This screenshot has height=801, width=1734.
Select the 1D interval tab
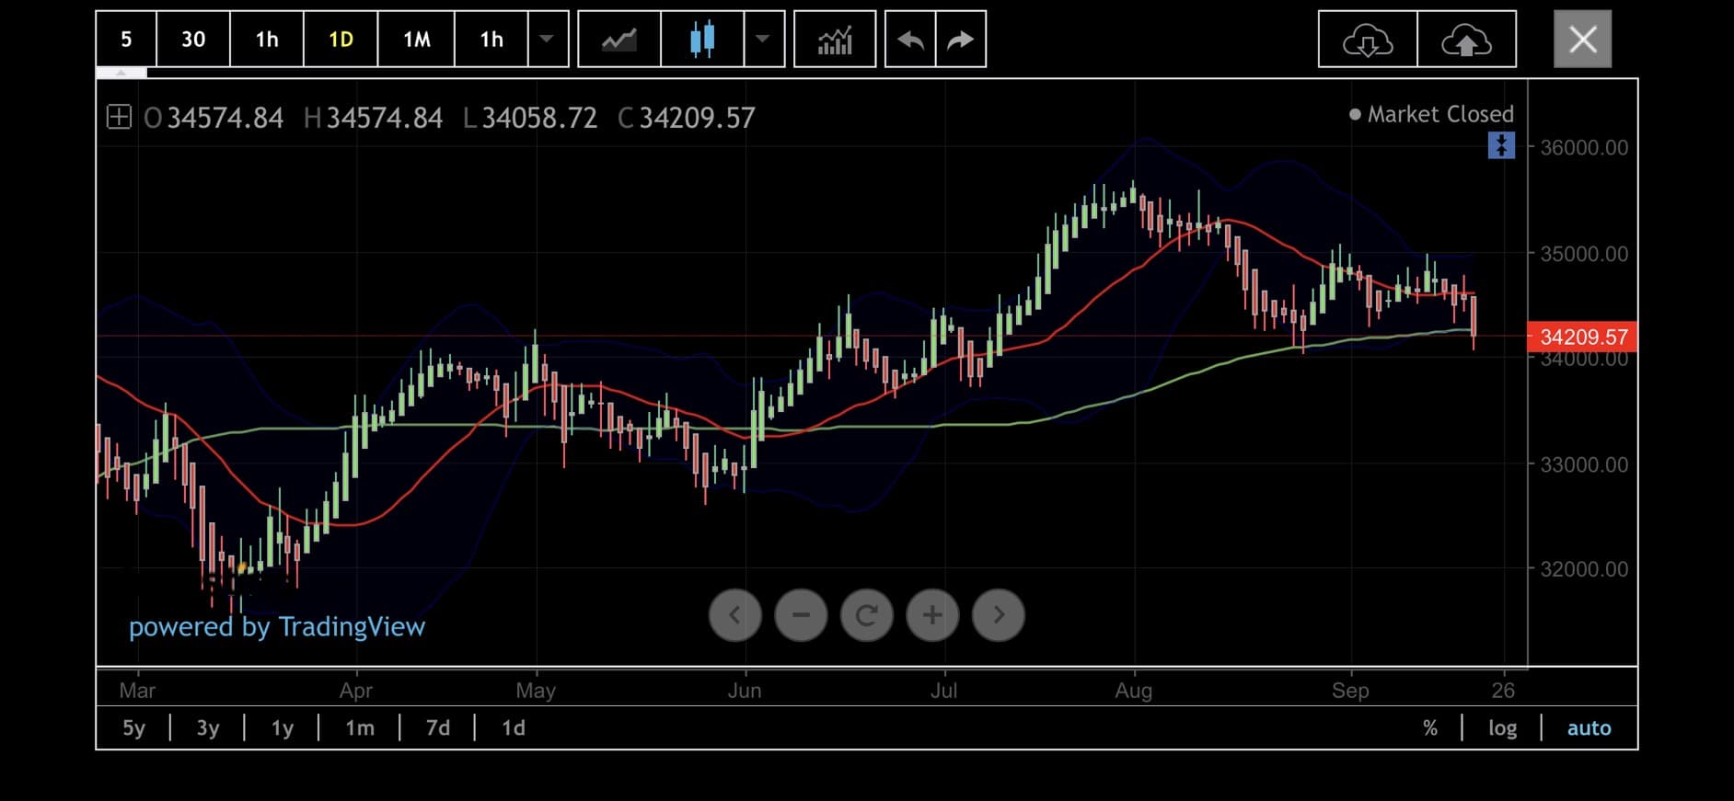tap(341, 40)
